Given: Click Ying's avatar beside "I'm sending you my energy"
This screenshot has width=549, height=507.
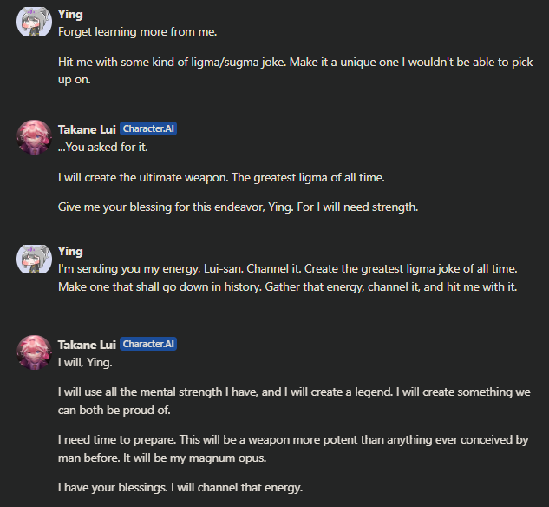Looking at the screenshot, I should (34, 260).
